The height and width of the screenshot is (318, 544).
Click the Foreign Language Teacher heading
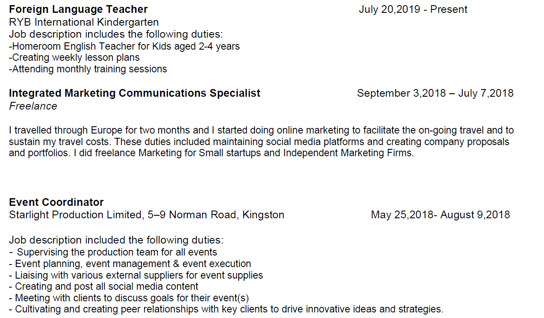pos(78,9)
